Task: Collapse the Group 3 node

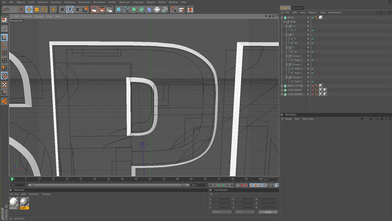Action: coord(287,64)
